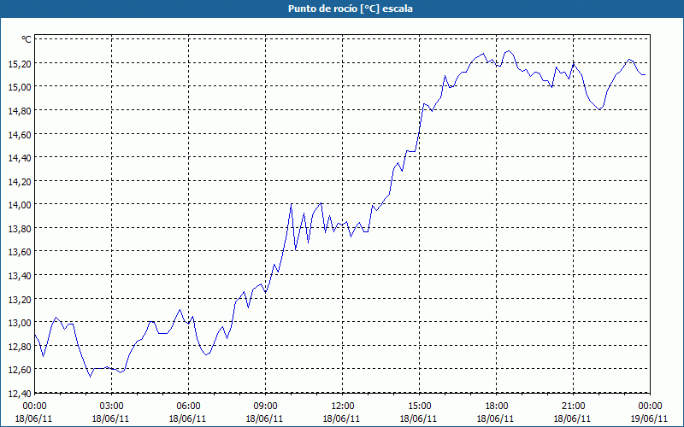Image resolution: width=684 pixels, height=427 pixels.
Task: Select the 12,60 y-axis label
Action: coord(20,370)
